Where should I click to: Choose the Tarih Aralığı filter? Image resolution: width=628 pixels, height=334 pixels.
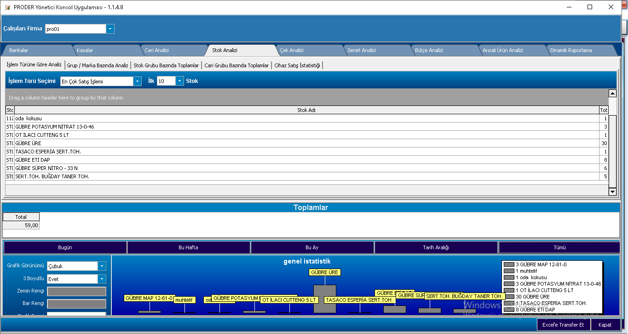(x=436, y=247)
